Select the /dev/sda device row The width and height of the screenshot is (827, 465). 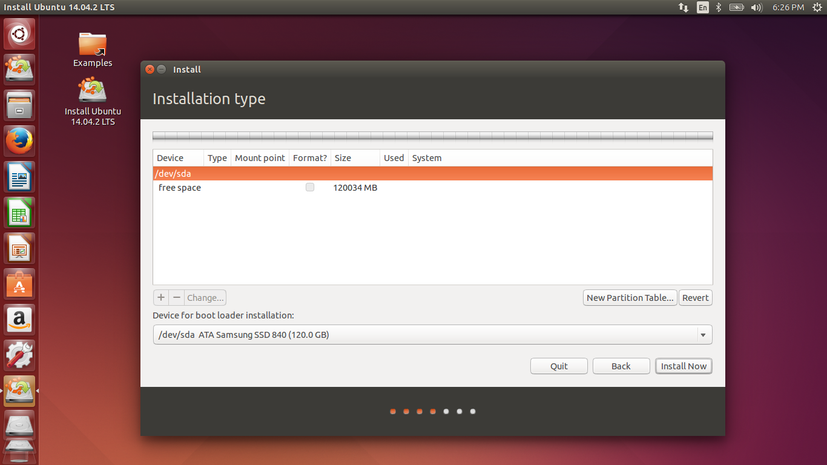click(x=432, y=174)
